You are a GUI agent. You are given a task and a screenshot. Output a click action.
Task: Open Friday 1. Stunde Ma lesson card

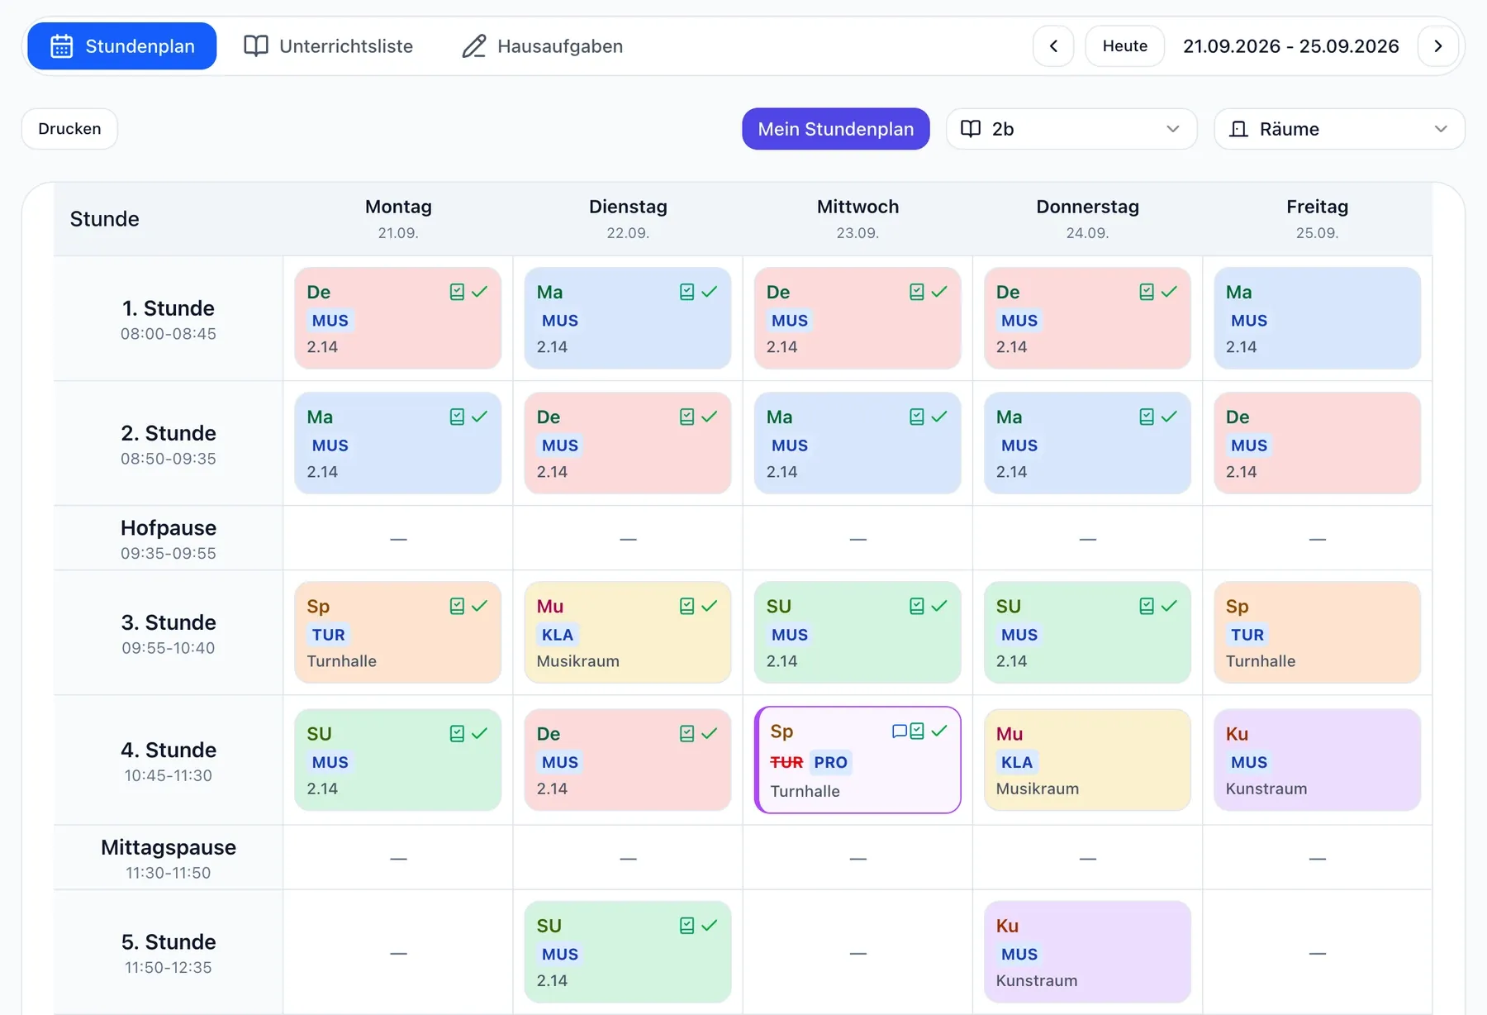(x=1317, y=318)
